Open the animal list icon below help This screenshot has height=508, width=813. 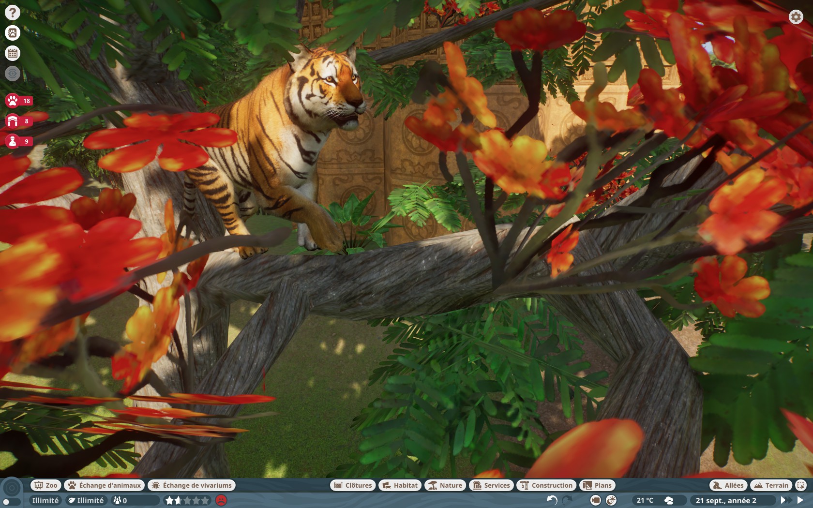(x=13, y=33)
